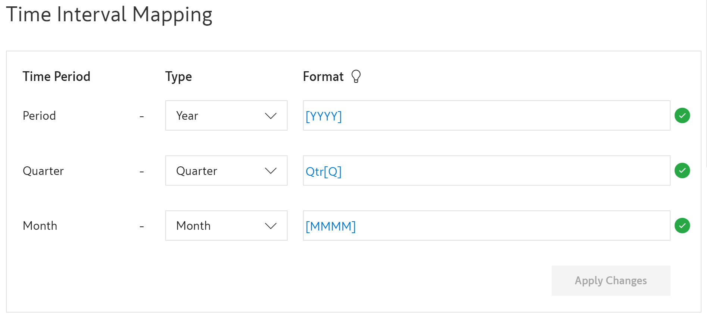Image resolution: width=707 pixels, height=326 pixels.
Task: Click the Period row label
Action: pyautogui.click(x=39, y=116)
